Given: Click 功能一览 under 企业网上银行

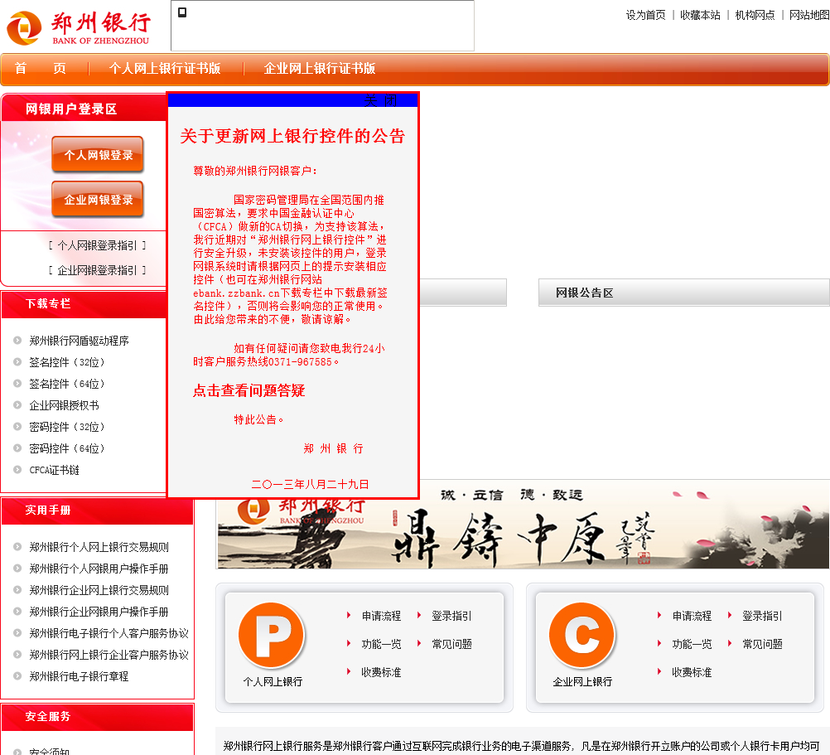Looking at the screenshot, I should [x=692, y=644].
